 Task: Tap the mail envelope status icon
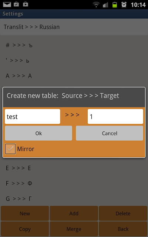pyautogui.click(x=7, y=4)
